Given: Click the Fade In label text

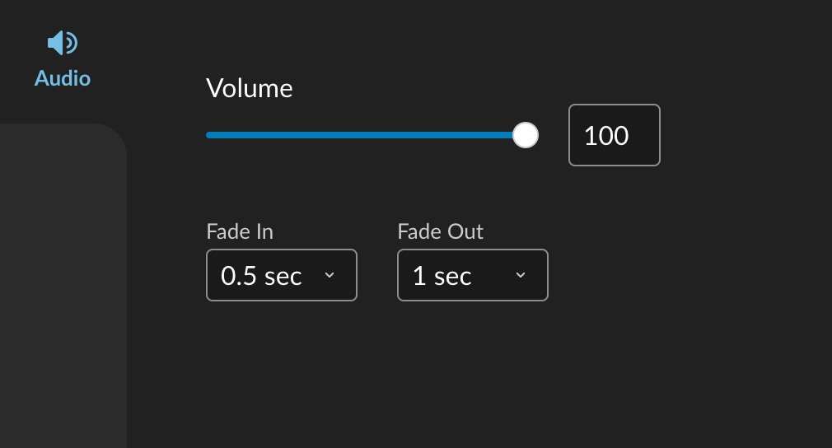Looking at the screenshot, I should (x=240, y=231).
